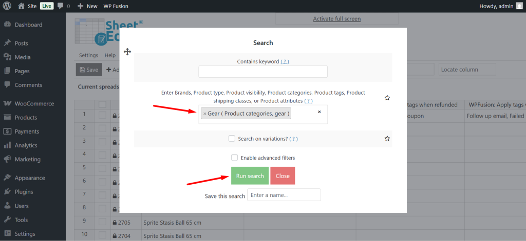Open Comments in sidebar

pyautogui.click(x=29, y=85)
